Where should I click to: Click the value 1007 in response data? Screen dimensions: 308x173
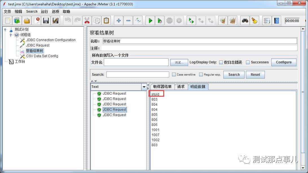coord(155,135)
